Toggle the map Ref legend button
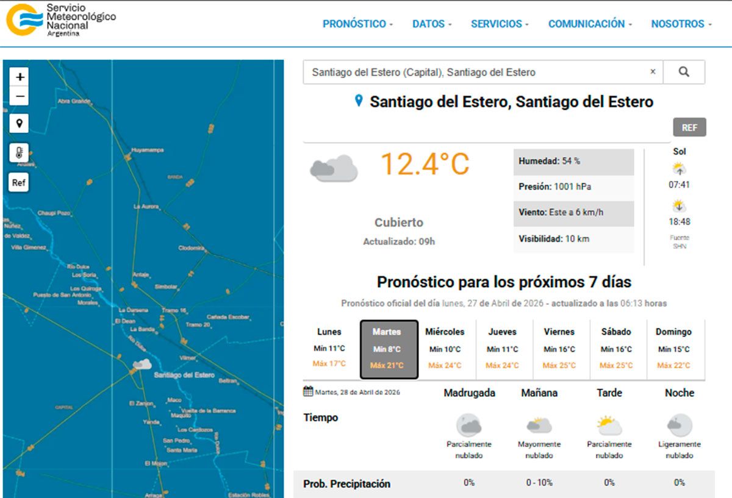 [x=20, y=182]
